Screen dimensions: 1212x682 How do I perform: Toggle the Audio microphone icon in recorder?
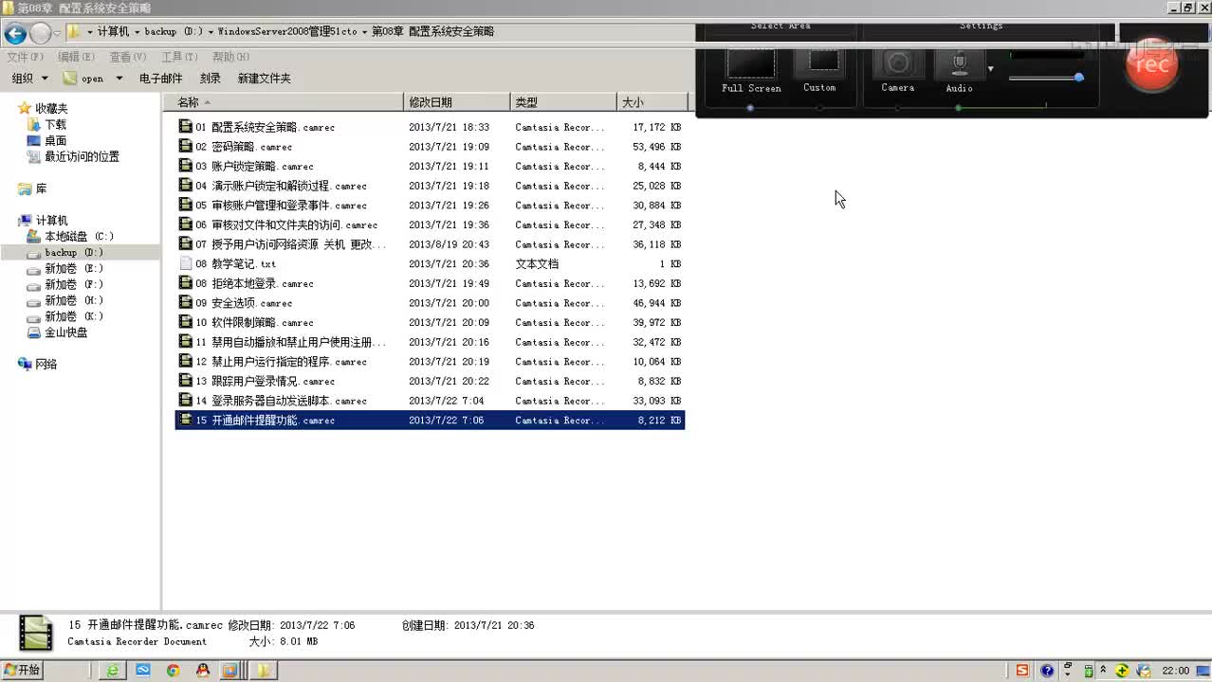959,63
